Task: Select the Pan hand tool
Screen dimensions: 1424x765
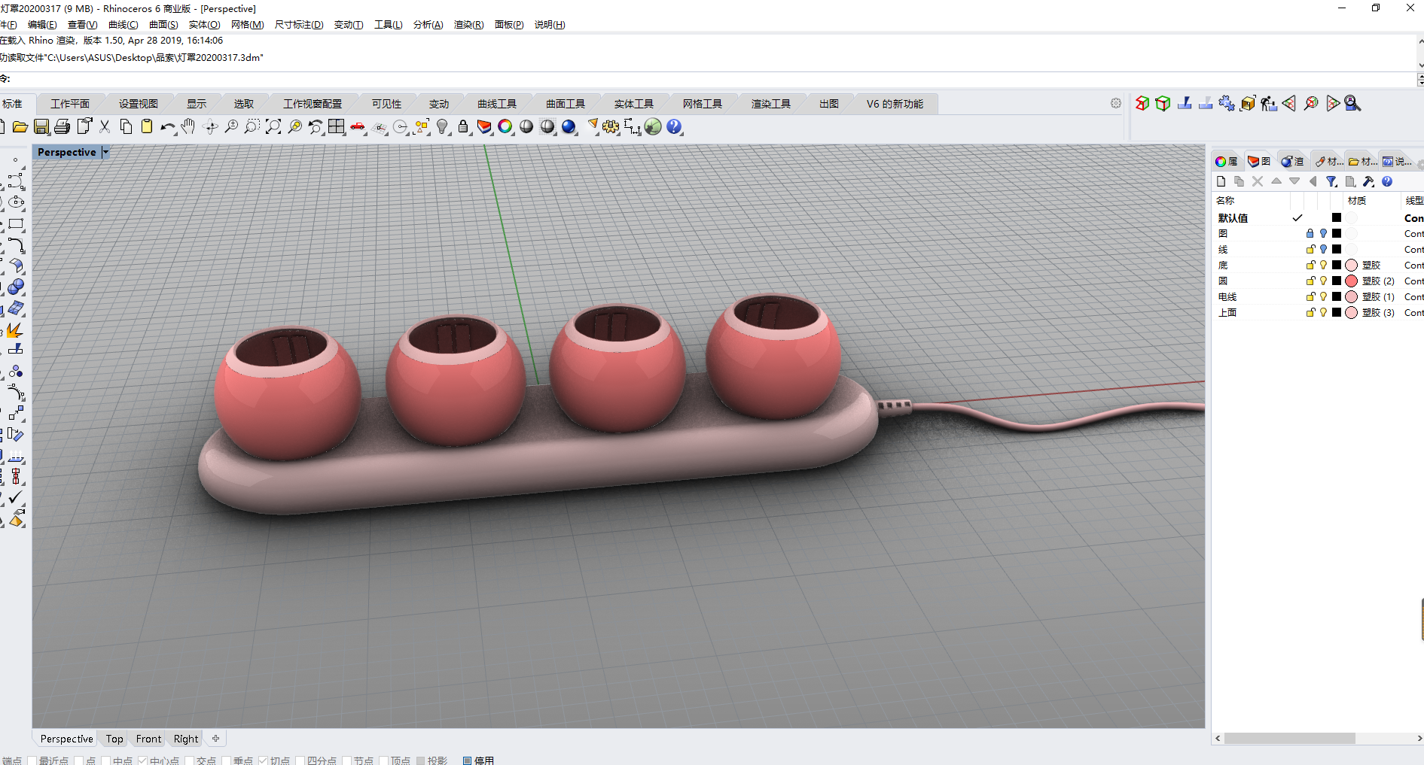Action: tap(188, 127)
